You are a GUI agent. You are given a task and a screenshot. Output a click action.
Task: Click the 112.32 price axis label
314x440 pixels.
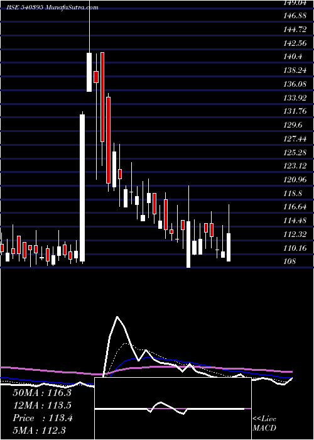pyautogui.click(x=295, y=234)
